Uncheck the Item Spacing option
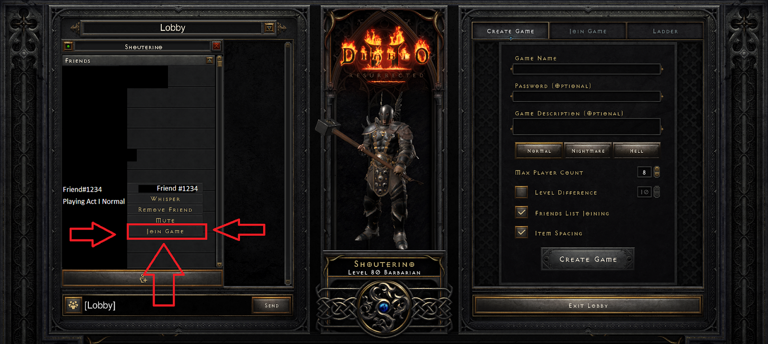 521,232
